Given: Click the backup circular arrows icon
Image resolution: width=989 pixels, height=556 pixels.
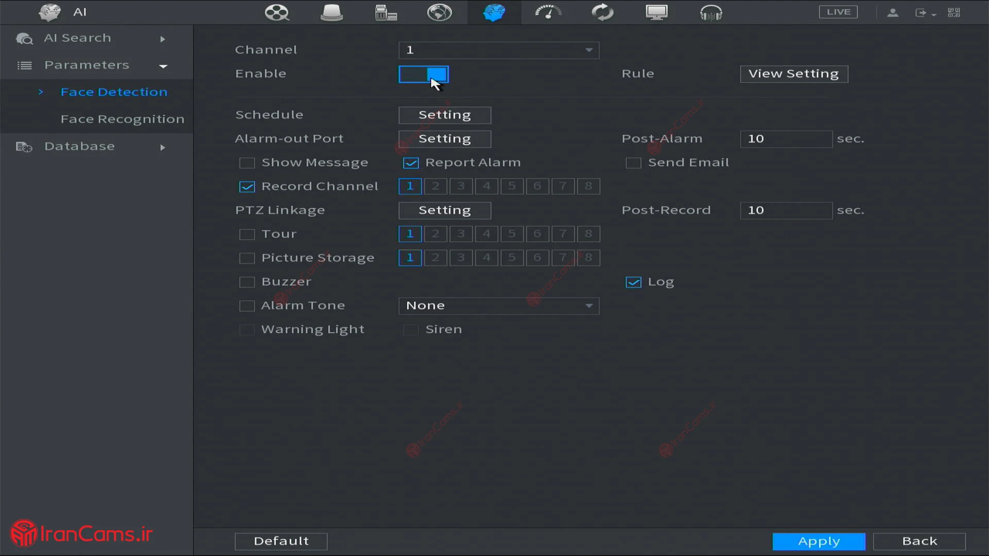Looking at the screenshot, I should [x=602, y=12].
